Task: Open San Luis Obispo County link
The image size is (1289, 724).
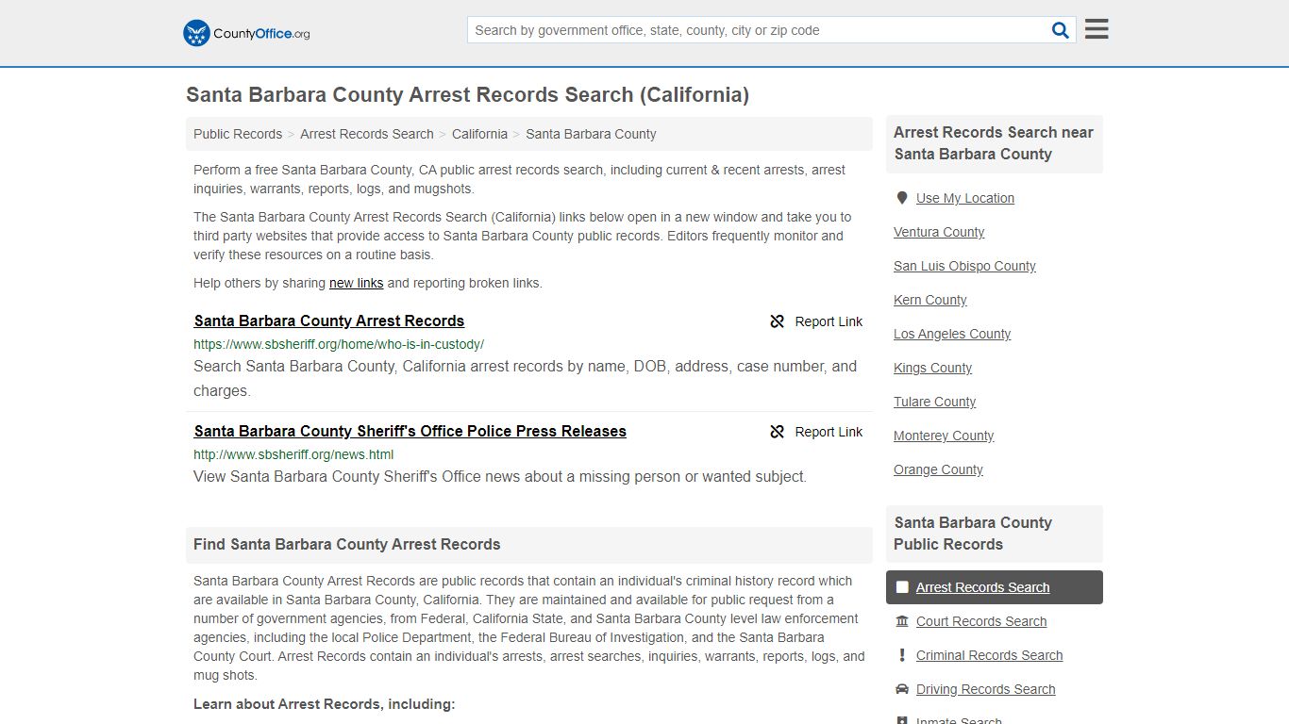Action: pos(964,266)
